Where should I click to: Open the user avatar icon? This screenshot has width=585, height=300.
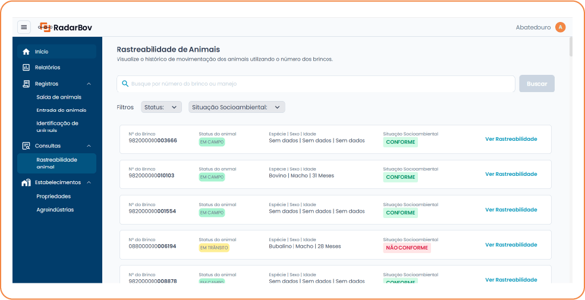point(560,27)
